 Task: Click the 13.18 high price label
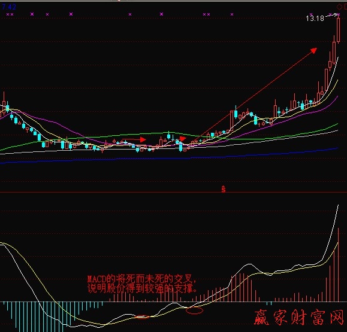(x=315, y=18)
